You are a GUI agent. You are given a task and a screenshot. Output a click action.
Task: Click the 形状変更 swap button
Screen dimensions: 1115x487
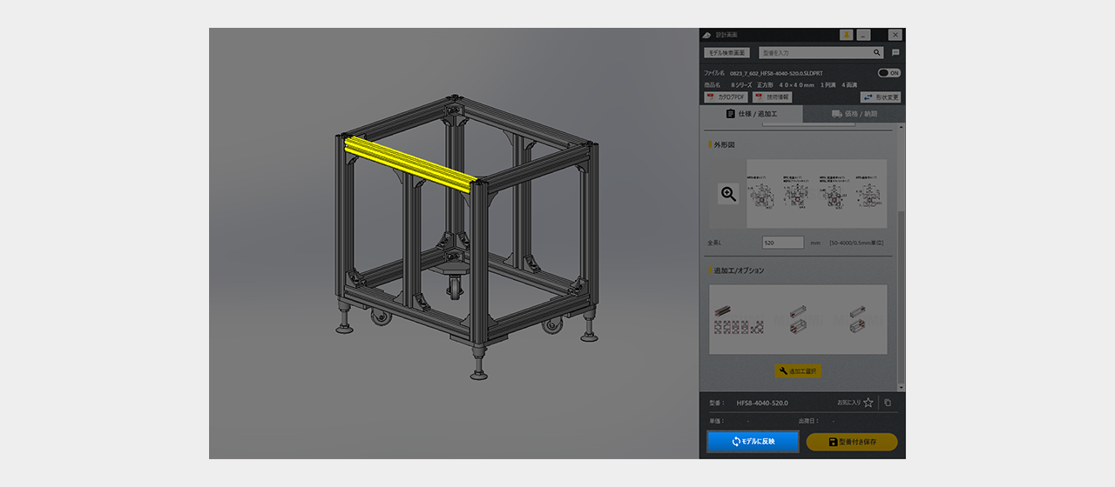pyautogui.click(x=880, y=97)
